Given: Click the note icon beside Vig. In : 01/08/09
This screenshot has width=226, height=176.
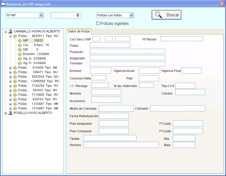Looking at the screenshot, I should (x=20, y=59).
